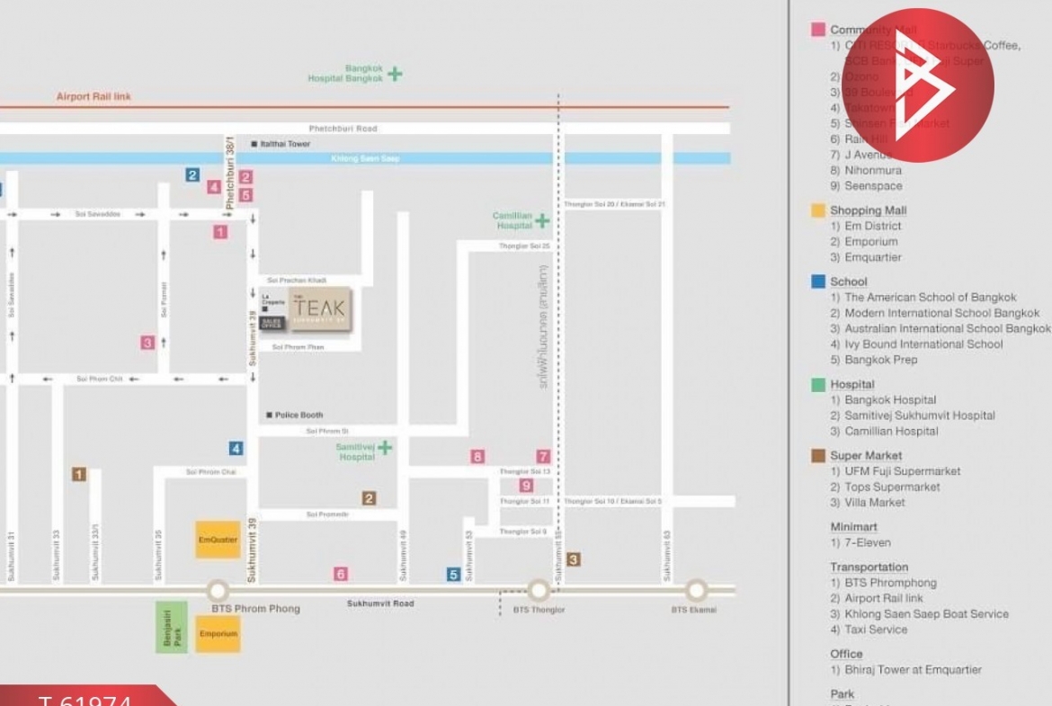1052x706 pixels.
Task: Click the brown Super Market legend swatch
Action: point(818,456)
